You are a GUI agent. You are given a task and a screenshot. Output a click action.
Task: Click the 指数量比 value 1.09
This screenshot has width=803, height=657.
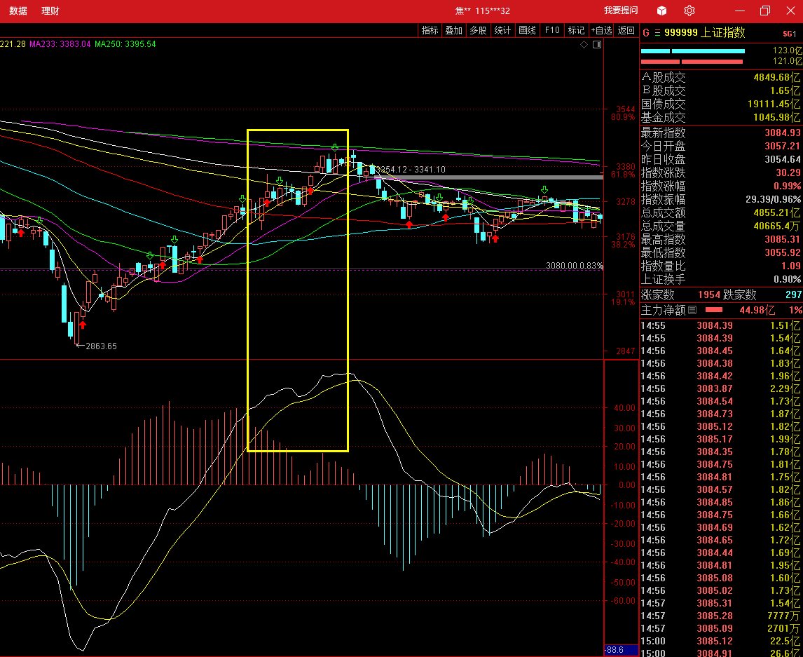tap(790, 266)
